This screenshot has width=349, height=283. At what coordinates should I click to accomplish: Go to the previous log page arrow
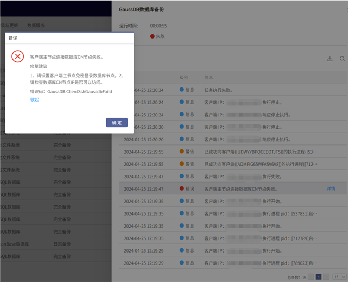[311, 277]
